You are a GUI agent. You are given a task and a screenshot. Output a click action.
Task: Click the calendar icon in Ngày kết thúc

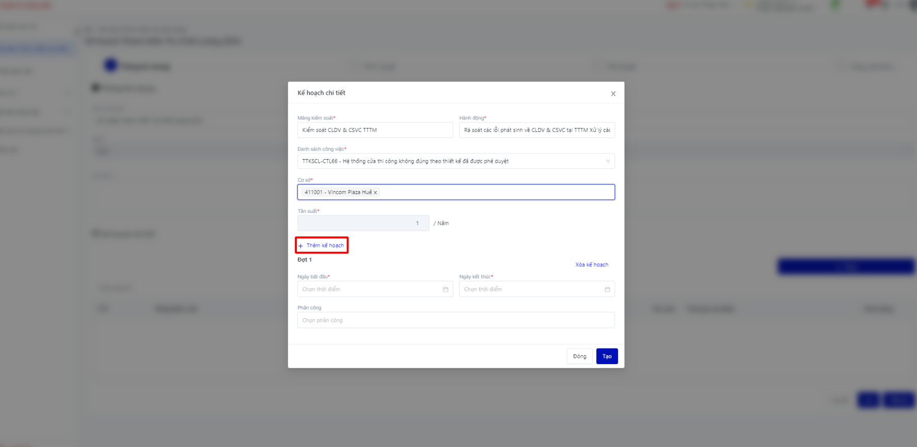point(607,289)
